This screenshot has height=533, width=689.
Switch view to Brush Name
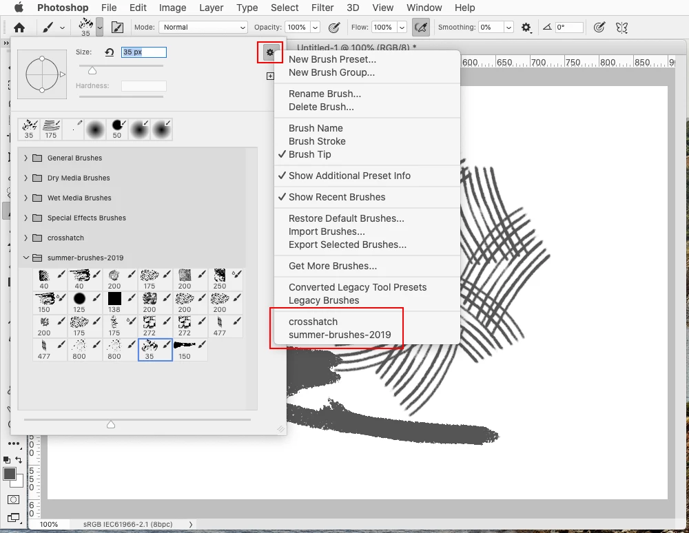(x=316, y=128)
